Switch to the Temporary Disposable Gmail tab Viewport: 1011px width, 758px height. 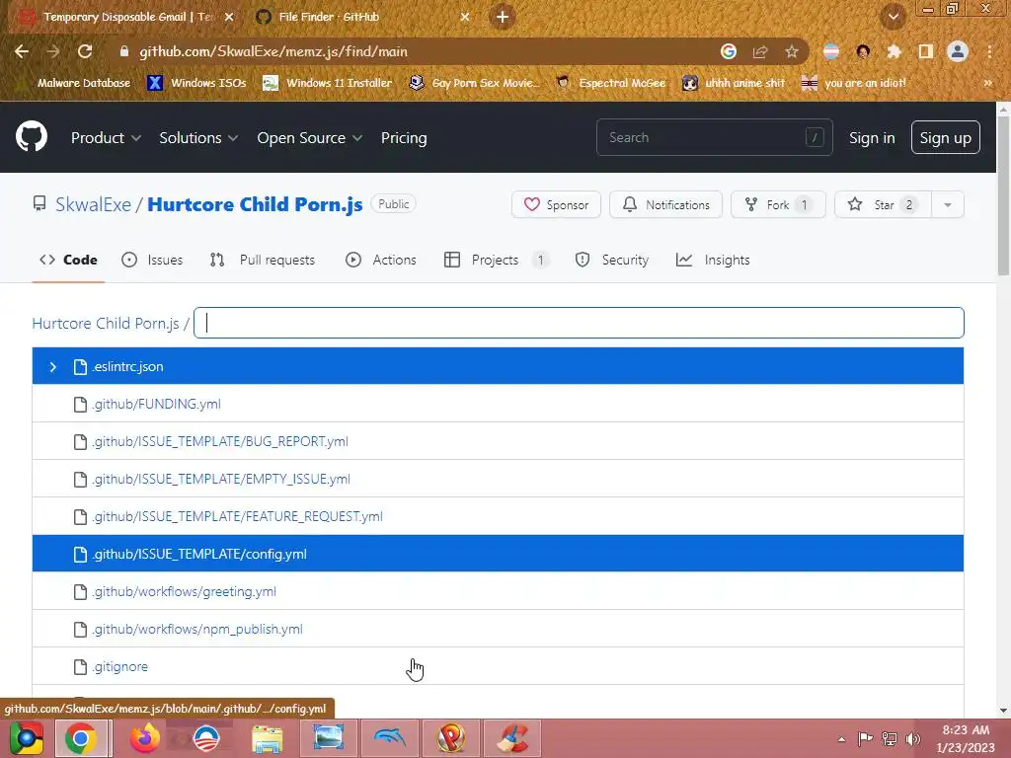tap(126, 17)
